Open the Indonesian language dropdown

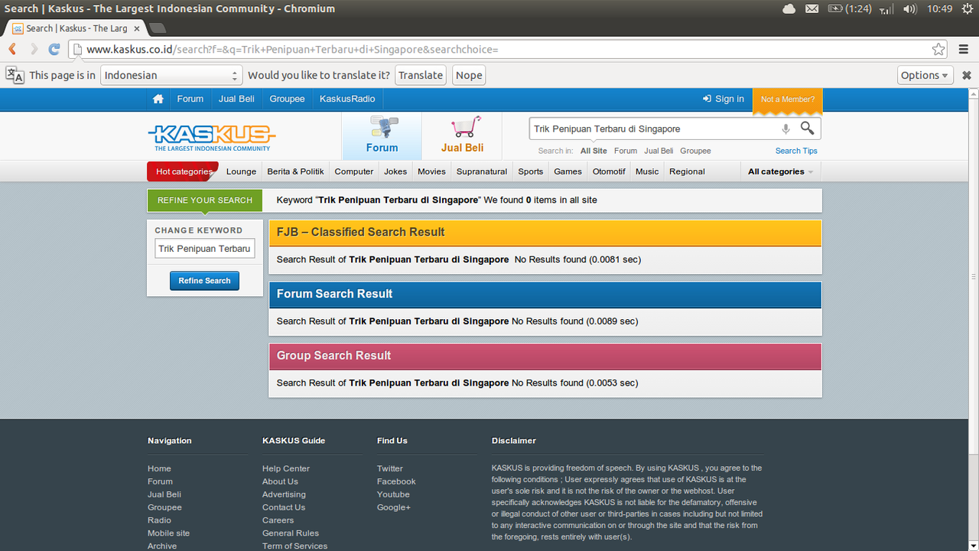tap(171, 75)
